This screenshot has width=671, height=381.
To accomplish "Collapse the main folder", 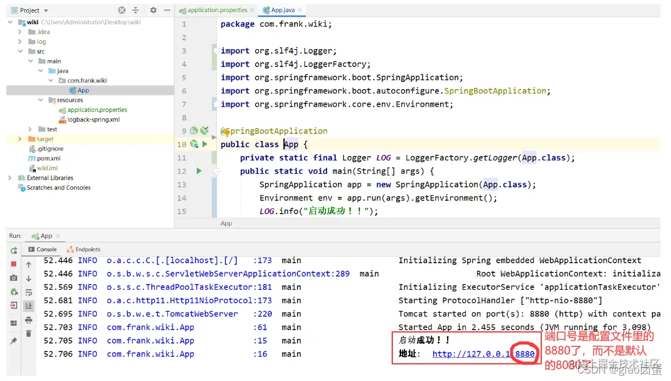I will pos(31,61).
